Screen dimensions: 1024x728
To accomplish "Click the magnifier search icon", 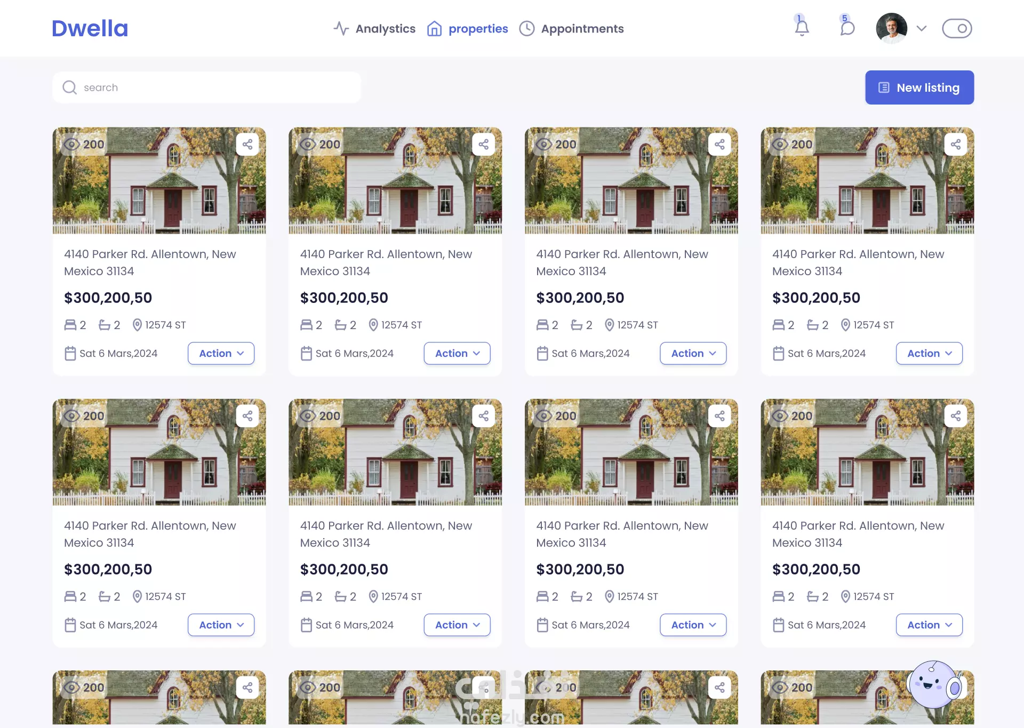I will click(x=70, y=87).
